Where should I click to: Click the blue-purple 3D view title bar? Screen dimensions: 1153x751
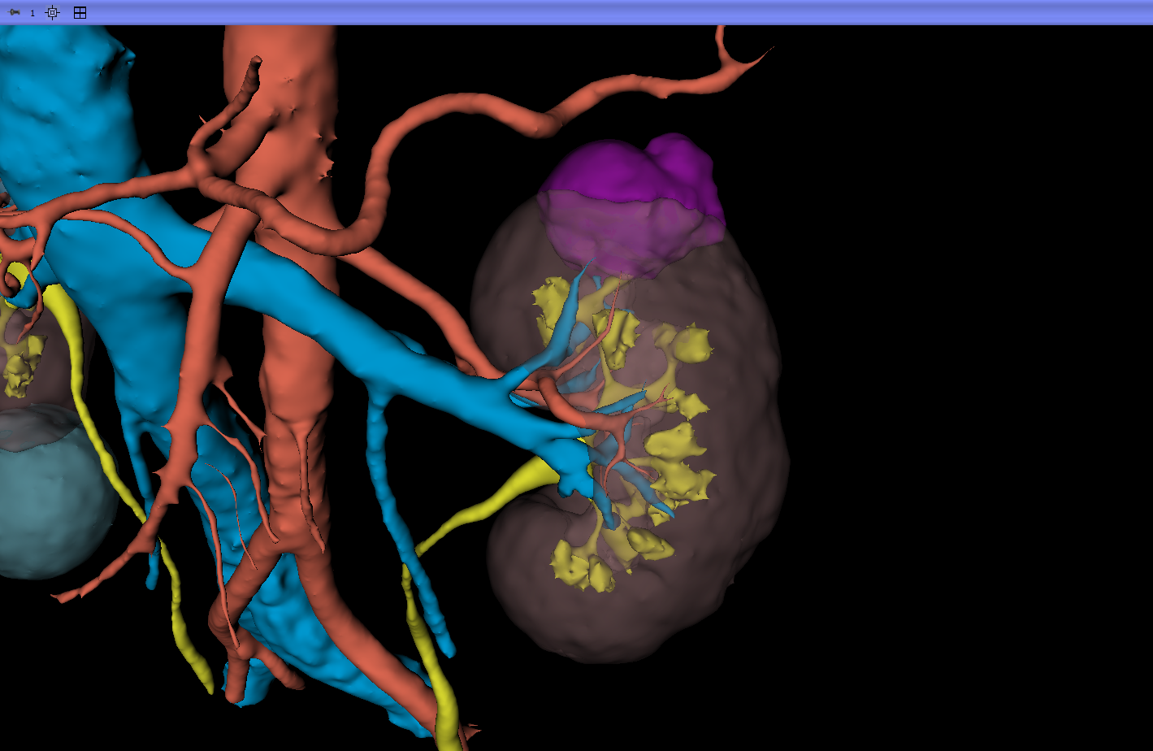point(576,12)
